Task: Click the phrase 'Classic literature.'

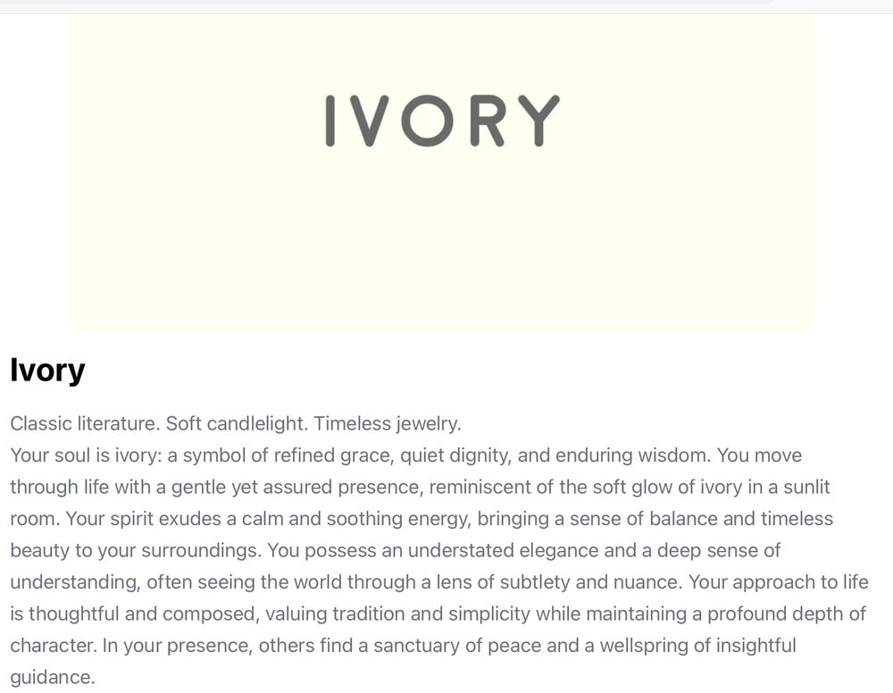Action: (86, 423)
